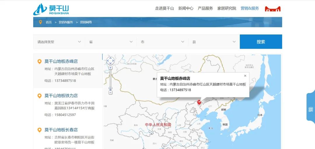Open the 家居研究院 menu
Image resolution: width=315 pixels, height=149 pixels.
click(227, 8)
